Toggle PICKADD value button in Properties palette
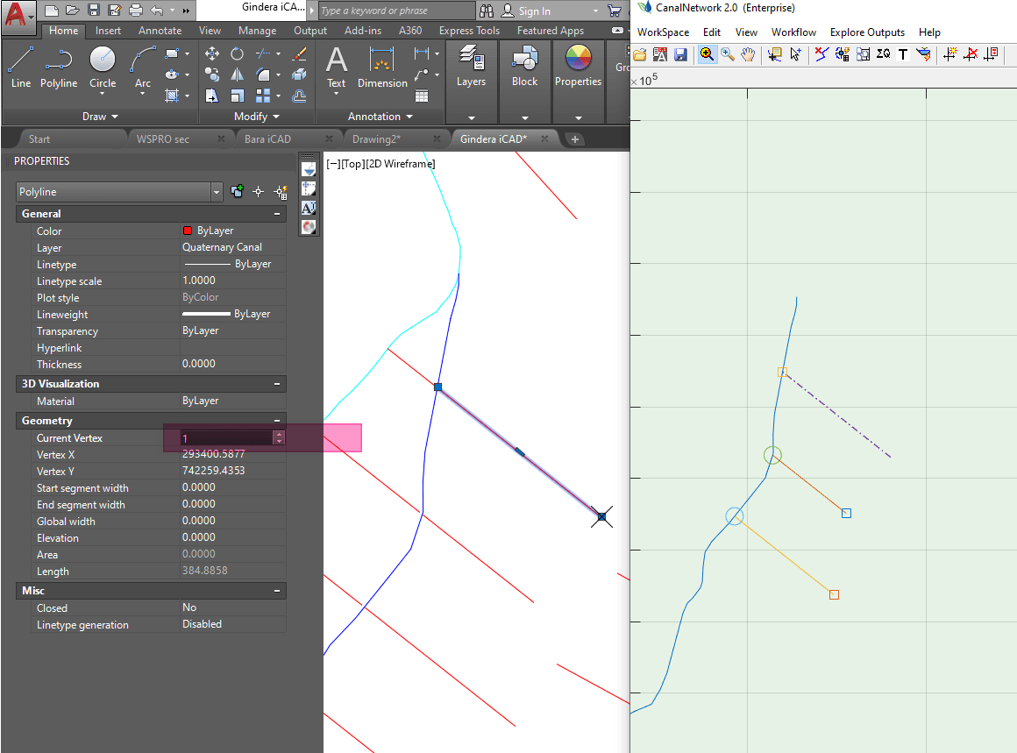 [x=237, y=192]
